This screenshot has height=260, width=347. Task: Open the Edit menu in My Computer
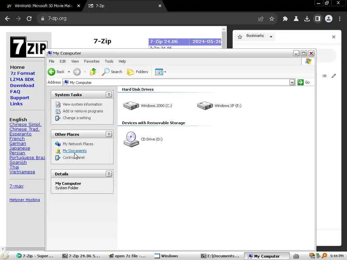point(63,61)
